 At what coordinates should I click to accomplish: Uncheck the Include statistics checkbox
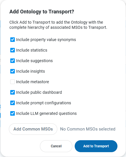pyautogui.click(x=13, y=50)
